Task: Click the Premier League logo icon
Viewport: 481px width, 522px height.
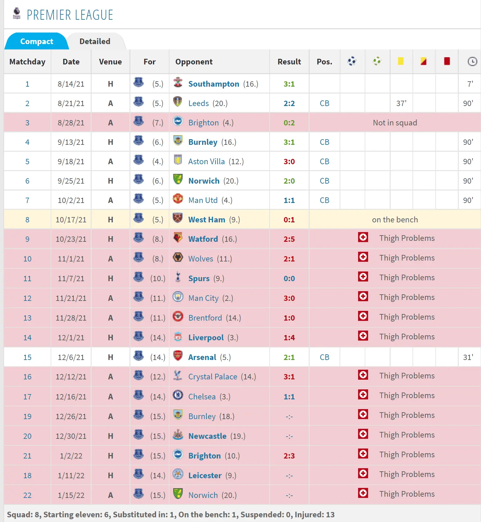Action: (17, 13)
